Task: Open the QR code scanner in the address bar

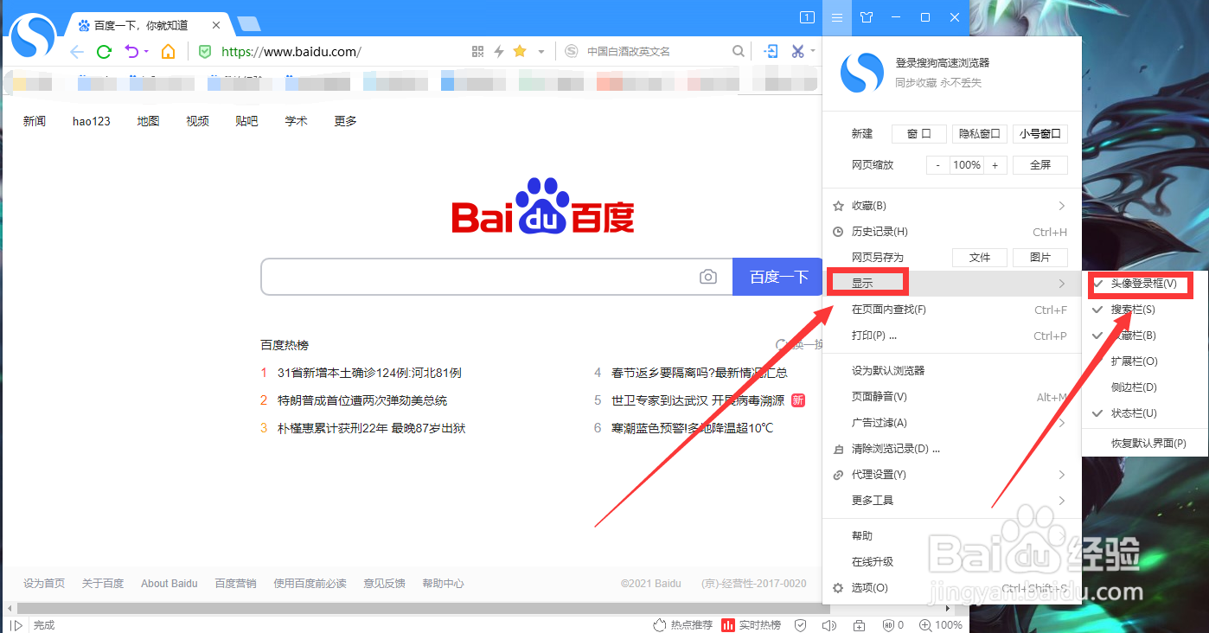Action: pos(477,51)
